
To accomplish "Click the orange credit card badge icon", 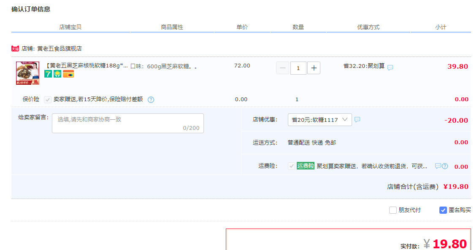I will pyautogui.click(x=68, y=74).
